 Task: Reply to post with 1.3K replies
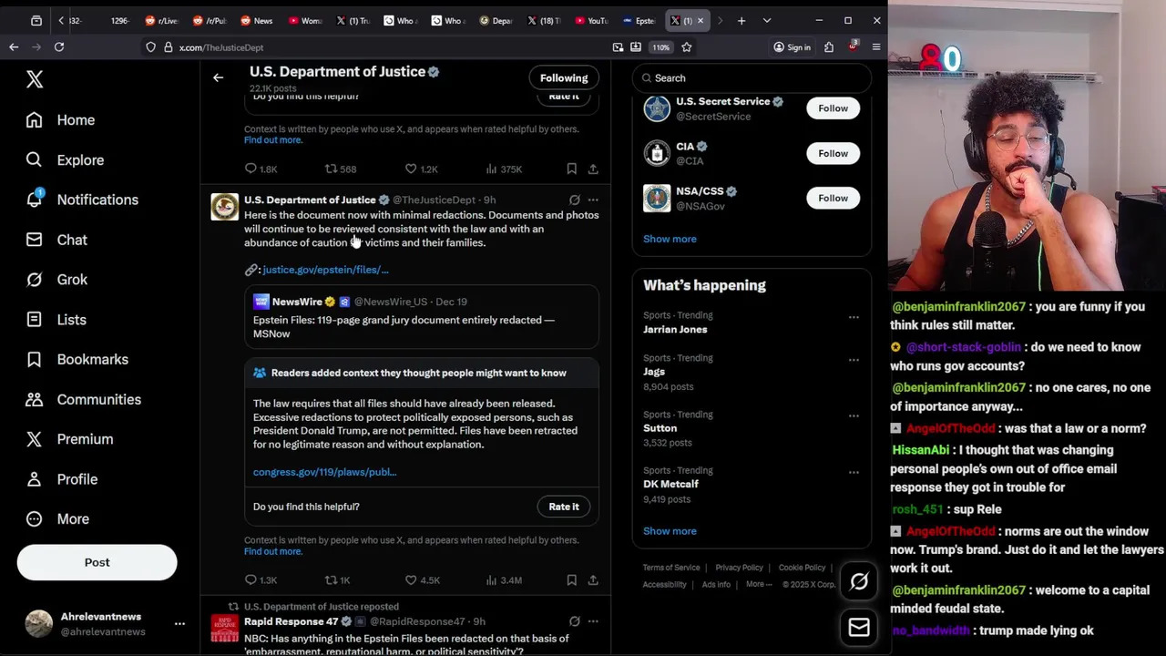(261, 579)
